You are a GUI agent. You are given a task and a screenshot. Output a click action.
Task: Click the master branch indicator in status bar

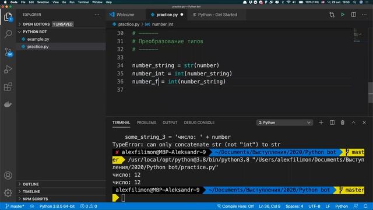click(x=15, y=206)
